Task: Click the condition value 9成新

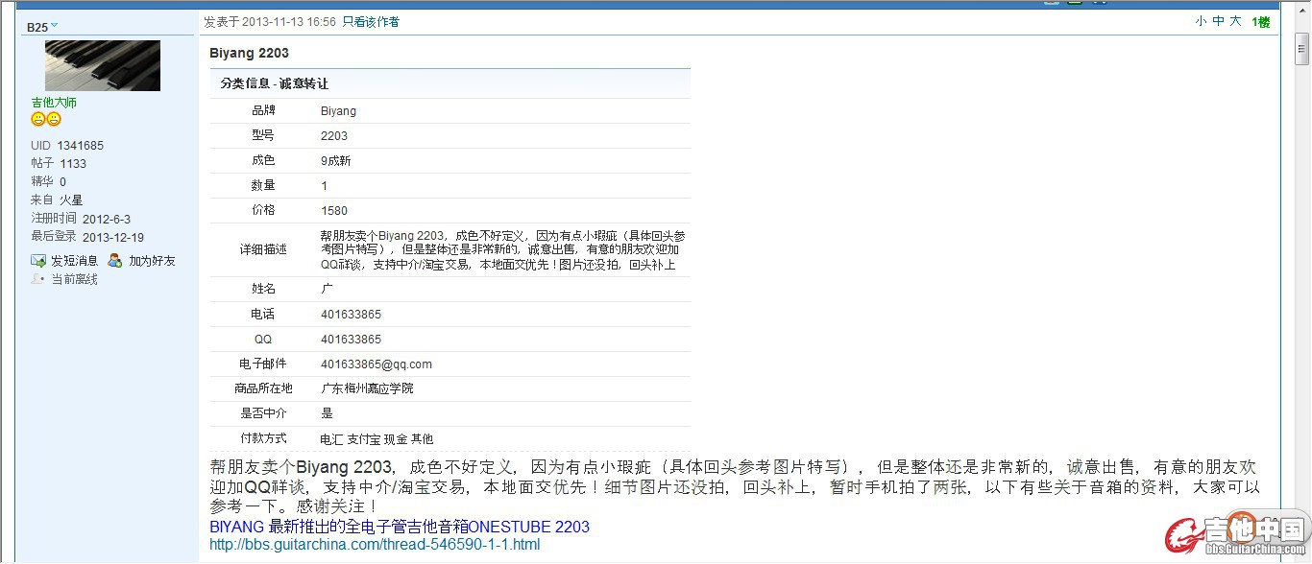Action: click(x=336, y=161)
